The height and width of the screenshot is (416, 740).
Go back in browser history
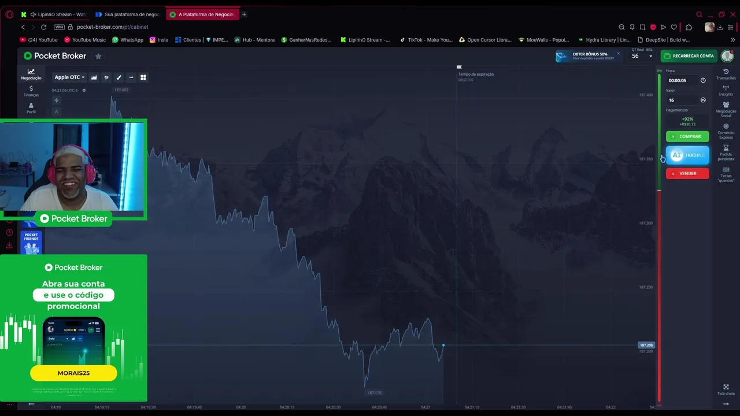point(23,27)
